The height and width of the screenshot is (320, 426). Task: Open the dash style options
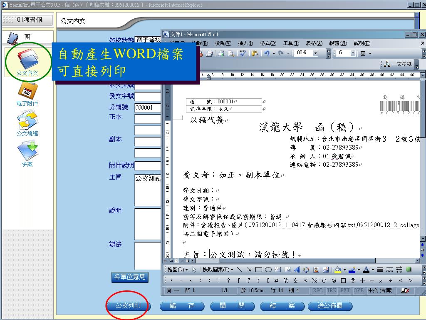point(389,270)
